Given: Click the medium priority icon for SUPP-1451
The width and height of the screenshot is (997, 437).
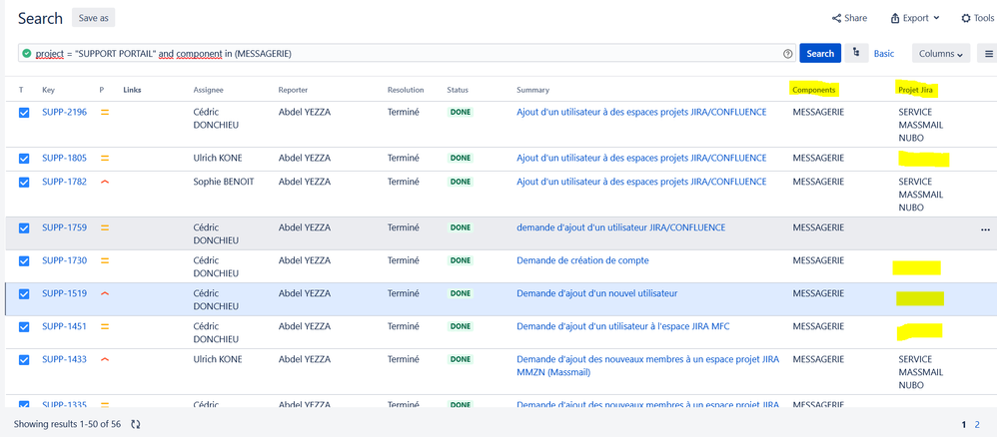Looking at the screenshot, I should pos(105,326).
